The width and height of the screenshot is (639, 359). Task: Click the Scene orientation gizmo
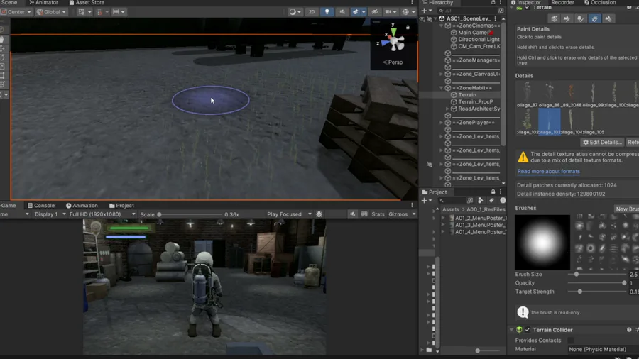(393, 40)
